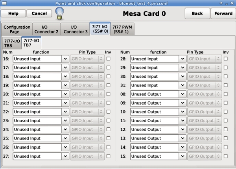The image size is (236, 169).
Task: Toggle Inv checkbox for output pin 10
Action: click(226, 112)
